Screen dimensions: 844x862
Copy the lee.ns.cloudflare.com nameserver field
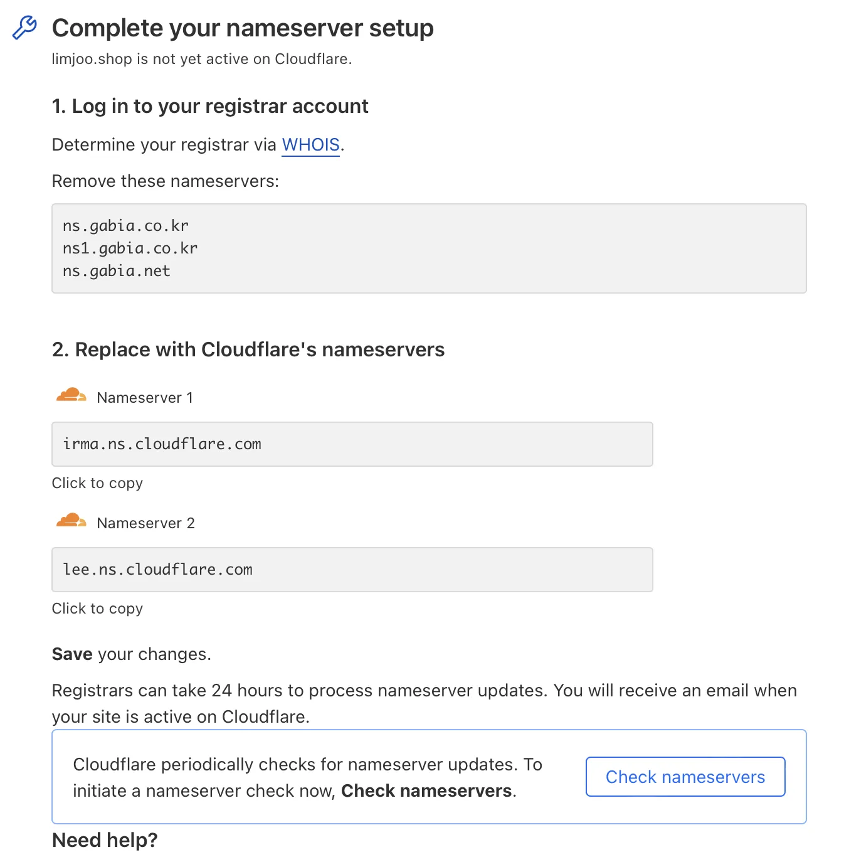[x=351, y=570]
